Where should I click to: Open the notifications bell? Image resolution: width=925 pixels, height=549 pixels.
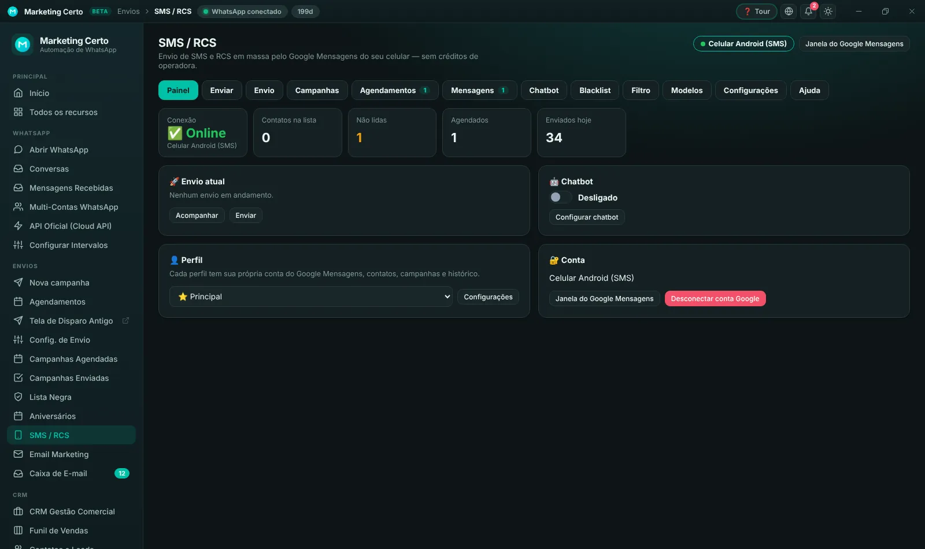tap(809, 12)
